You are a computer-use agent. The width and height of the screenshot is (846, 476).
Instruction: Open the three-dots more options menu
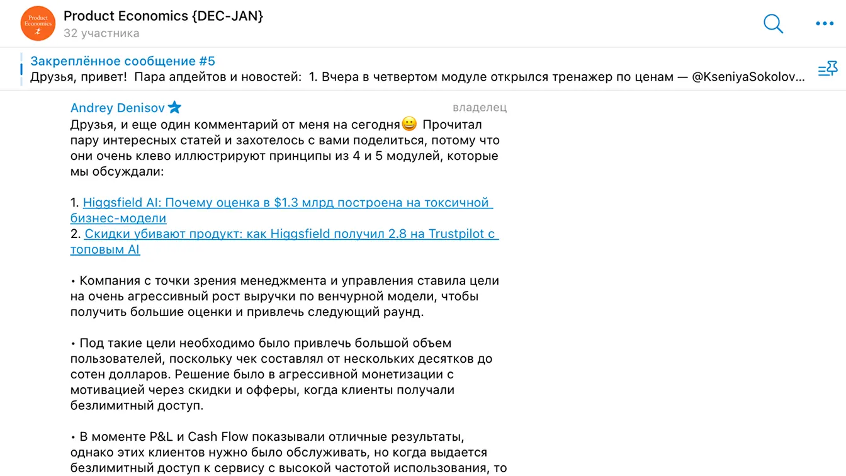[824, 24]
